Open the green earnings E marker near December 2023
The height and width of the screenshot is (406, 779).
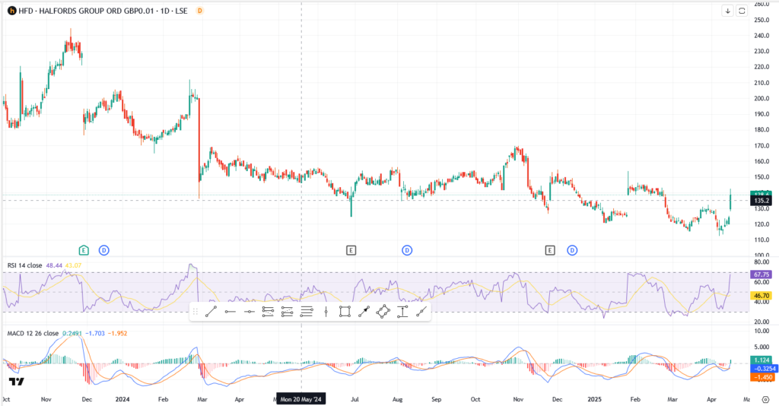(84, 250)
